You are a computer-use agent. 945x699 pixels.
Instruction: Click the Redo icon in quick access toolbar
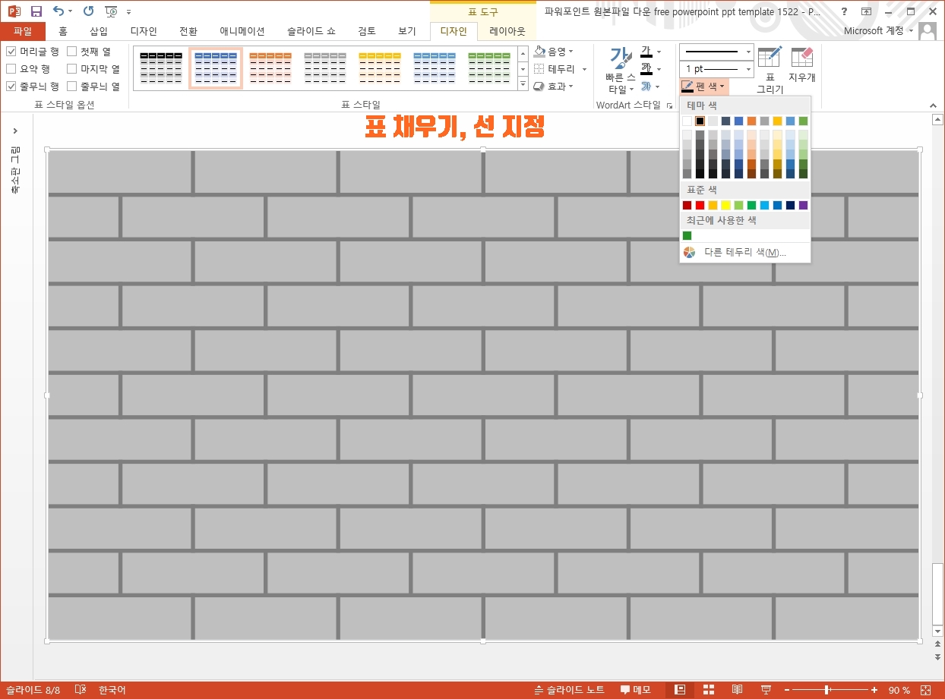point(89,11)
